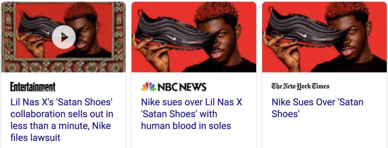Click the 'files lawsuit' line of the first headline
Screen dimensions: 388x148
point(36,138)
